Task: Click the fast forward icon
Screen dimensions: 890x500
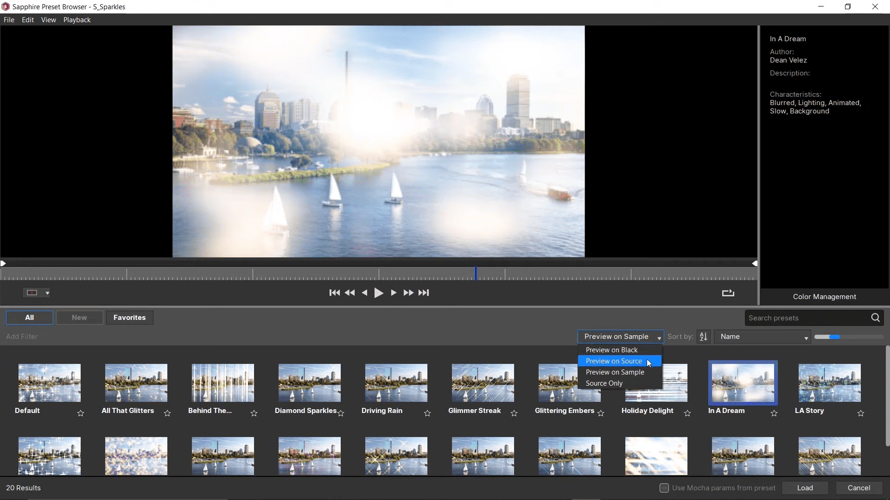Action: coord(408,293)
